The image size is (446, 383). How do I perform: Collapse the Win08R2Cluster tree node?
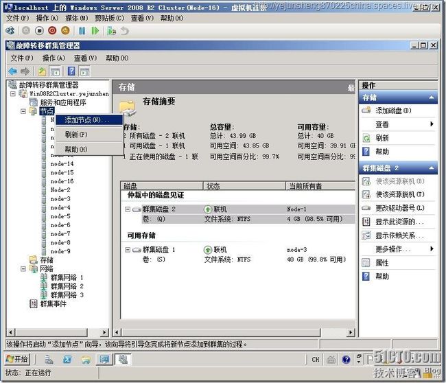tap(13, 93)
